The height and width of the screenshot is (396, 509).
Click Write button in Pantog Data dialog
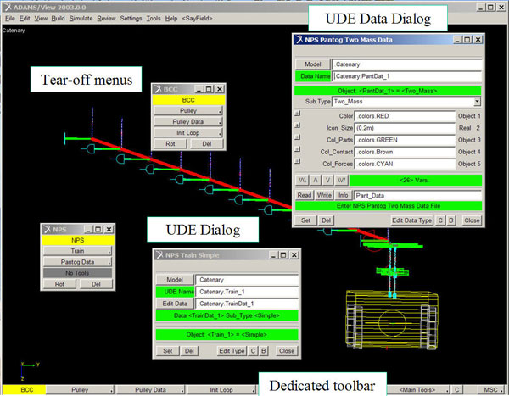pos(324,195)
